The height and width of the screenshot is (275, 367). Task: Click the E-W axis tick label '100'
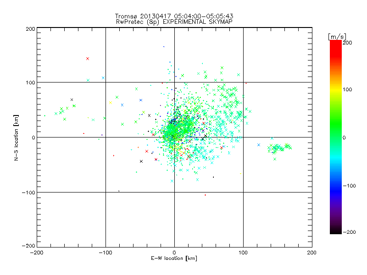243,253
